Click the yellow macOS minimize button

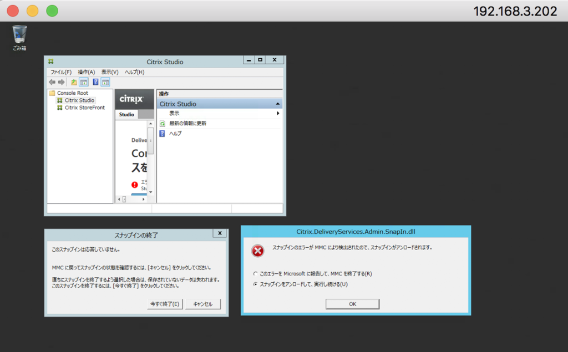(33, 11)
